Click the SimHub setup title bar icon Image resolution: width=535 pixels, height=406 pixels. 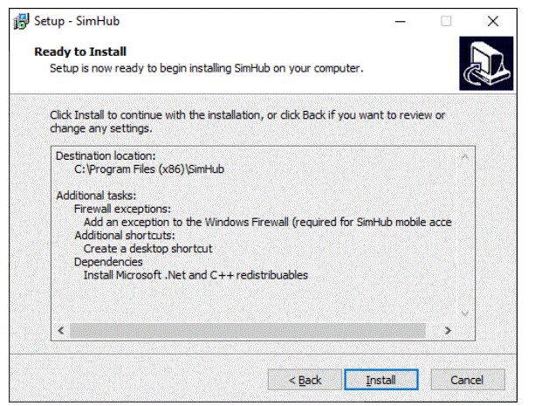click(x=21, y=21)
